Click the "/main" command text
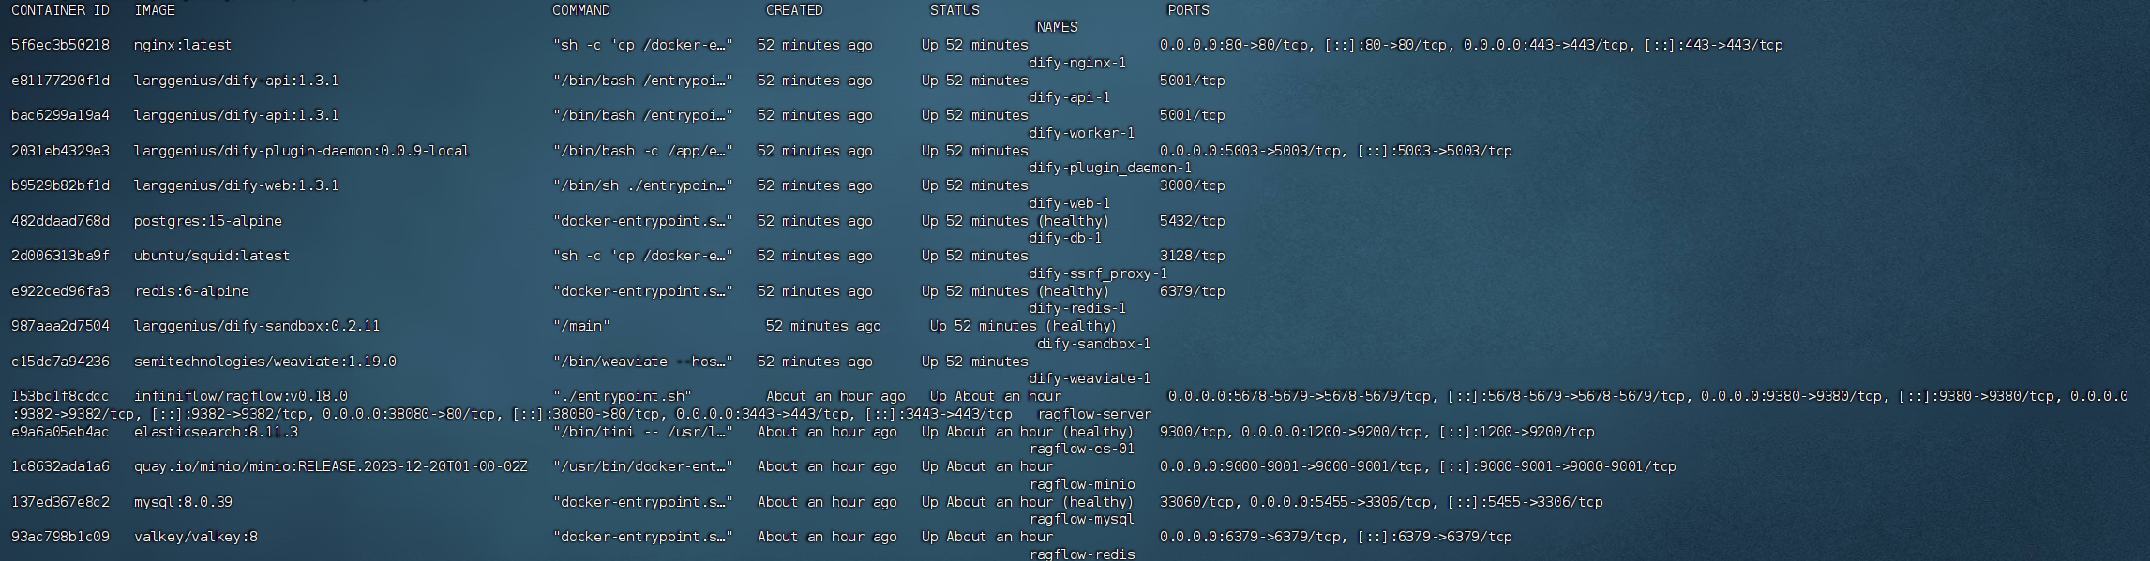The height and width of the screenshot is (561, 2150). pyautogui.click(x=581, y=326)
